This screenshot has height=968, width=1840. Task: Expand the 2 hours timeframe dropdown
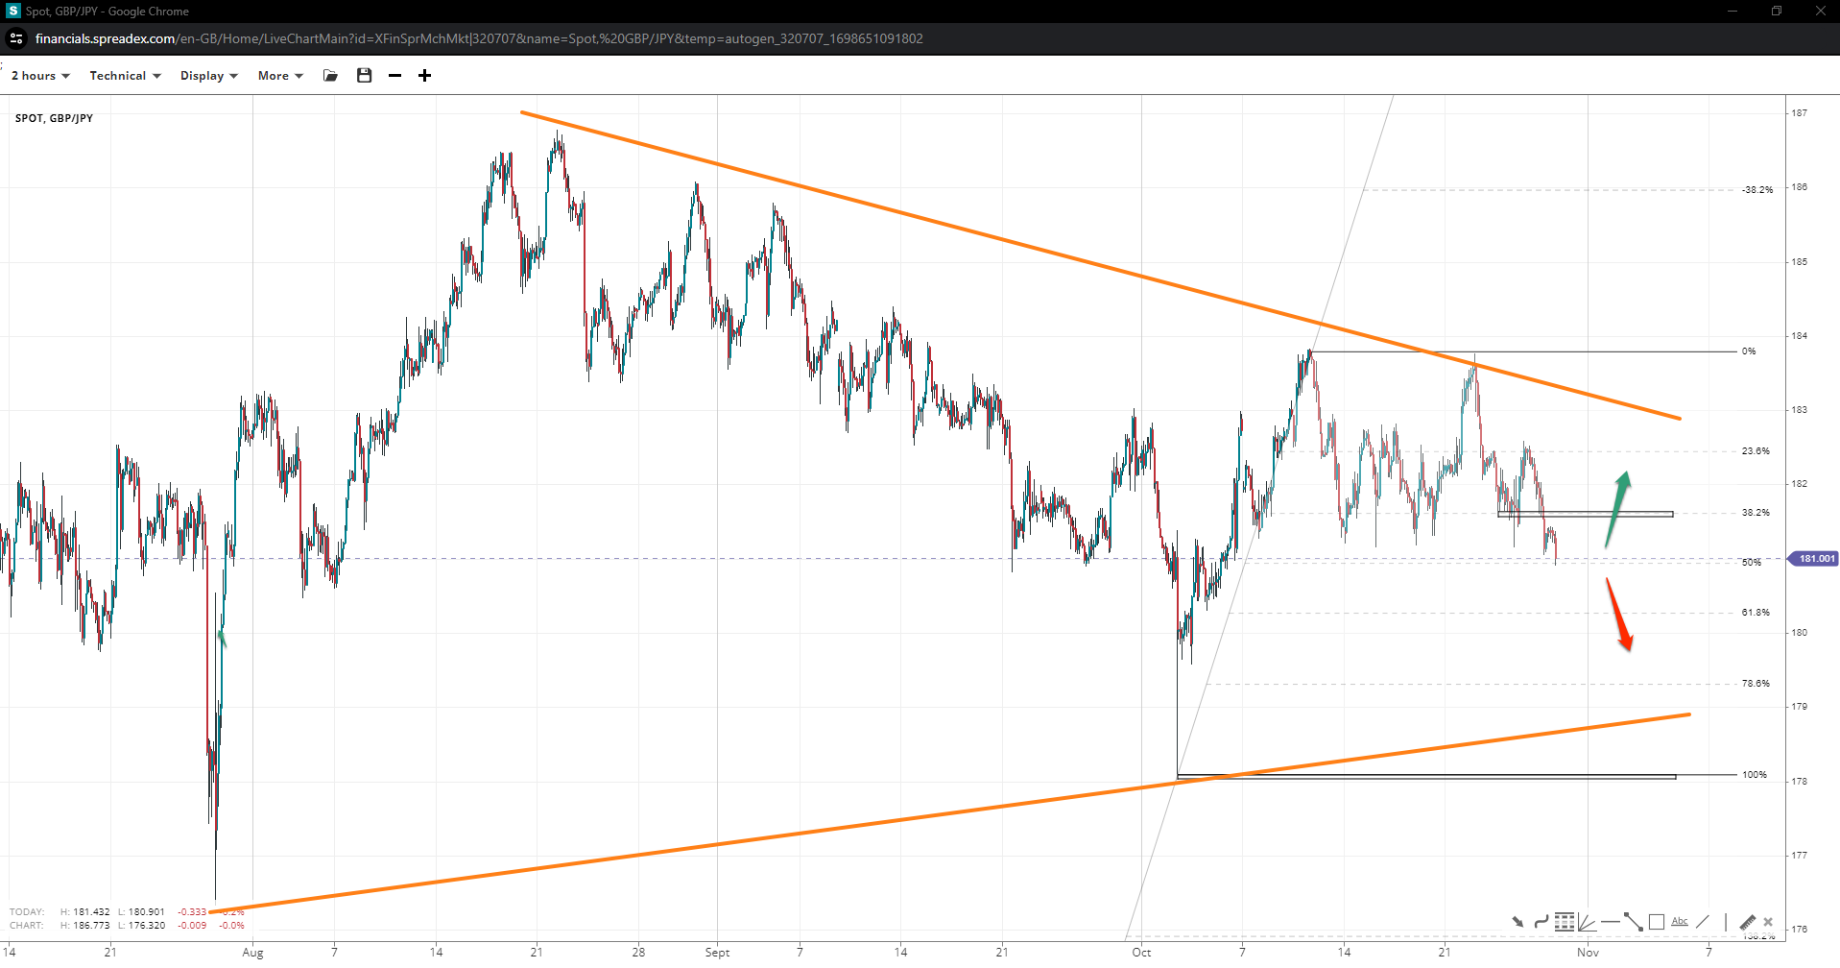40,76
